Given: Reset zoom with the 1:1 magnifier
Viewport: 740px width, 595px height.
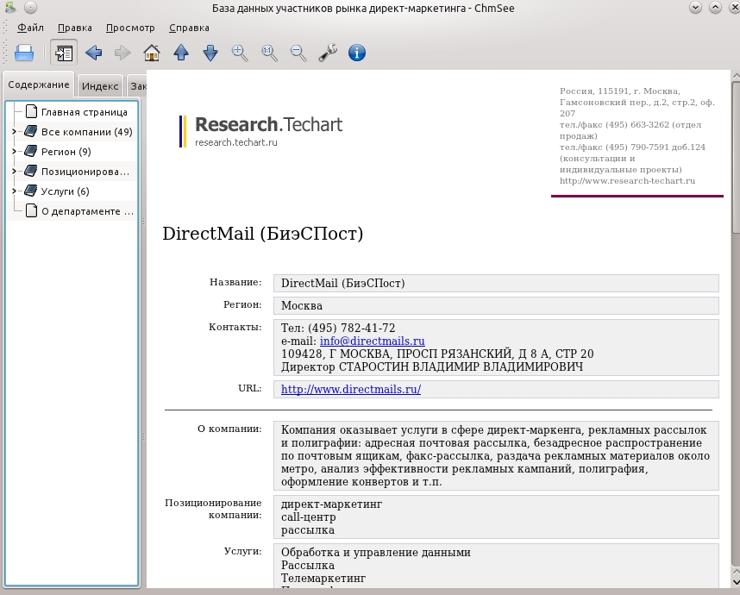Looking at the screenshot, I should click(x=269, y=53).
